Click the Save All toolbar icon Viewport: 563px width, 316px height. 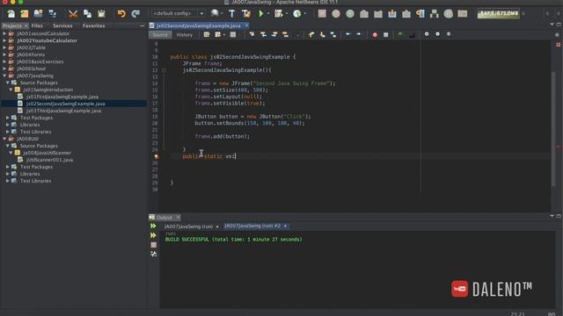click(53, 14)
